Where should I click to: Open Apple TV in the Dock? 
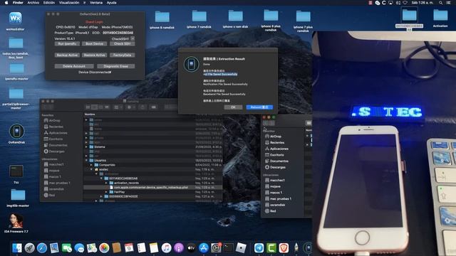tap(191, 248)
